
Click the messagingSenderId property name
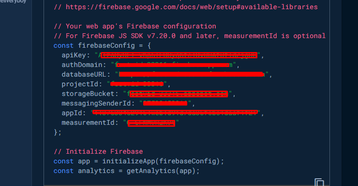(96, 104)
